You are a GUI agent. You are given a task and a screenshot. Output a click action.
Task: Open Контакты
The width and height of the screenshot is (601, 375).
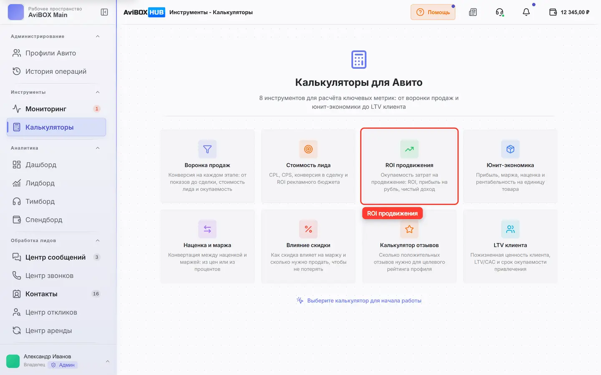coord(56,294)
